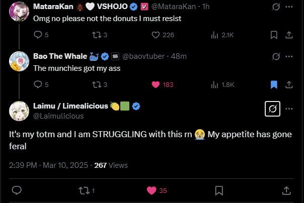Image resolution: width=304 pixels, height=203 pixels.
Task: View analytics on MataraKan's tweet
Action: coord(214,35)
